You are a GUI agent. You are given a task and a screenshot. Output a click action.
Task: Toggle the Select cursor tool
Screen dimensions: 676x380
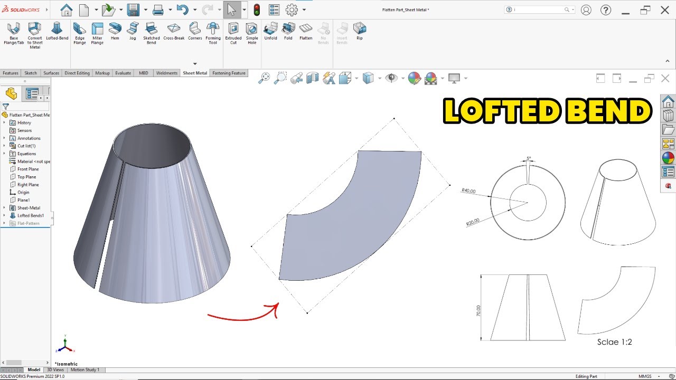231,9
